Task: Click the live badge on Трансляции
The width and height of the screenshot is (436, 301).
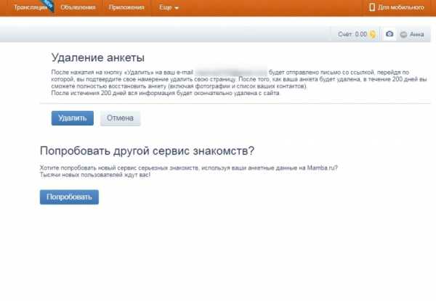Action: click(49, 4)
